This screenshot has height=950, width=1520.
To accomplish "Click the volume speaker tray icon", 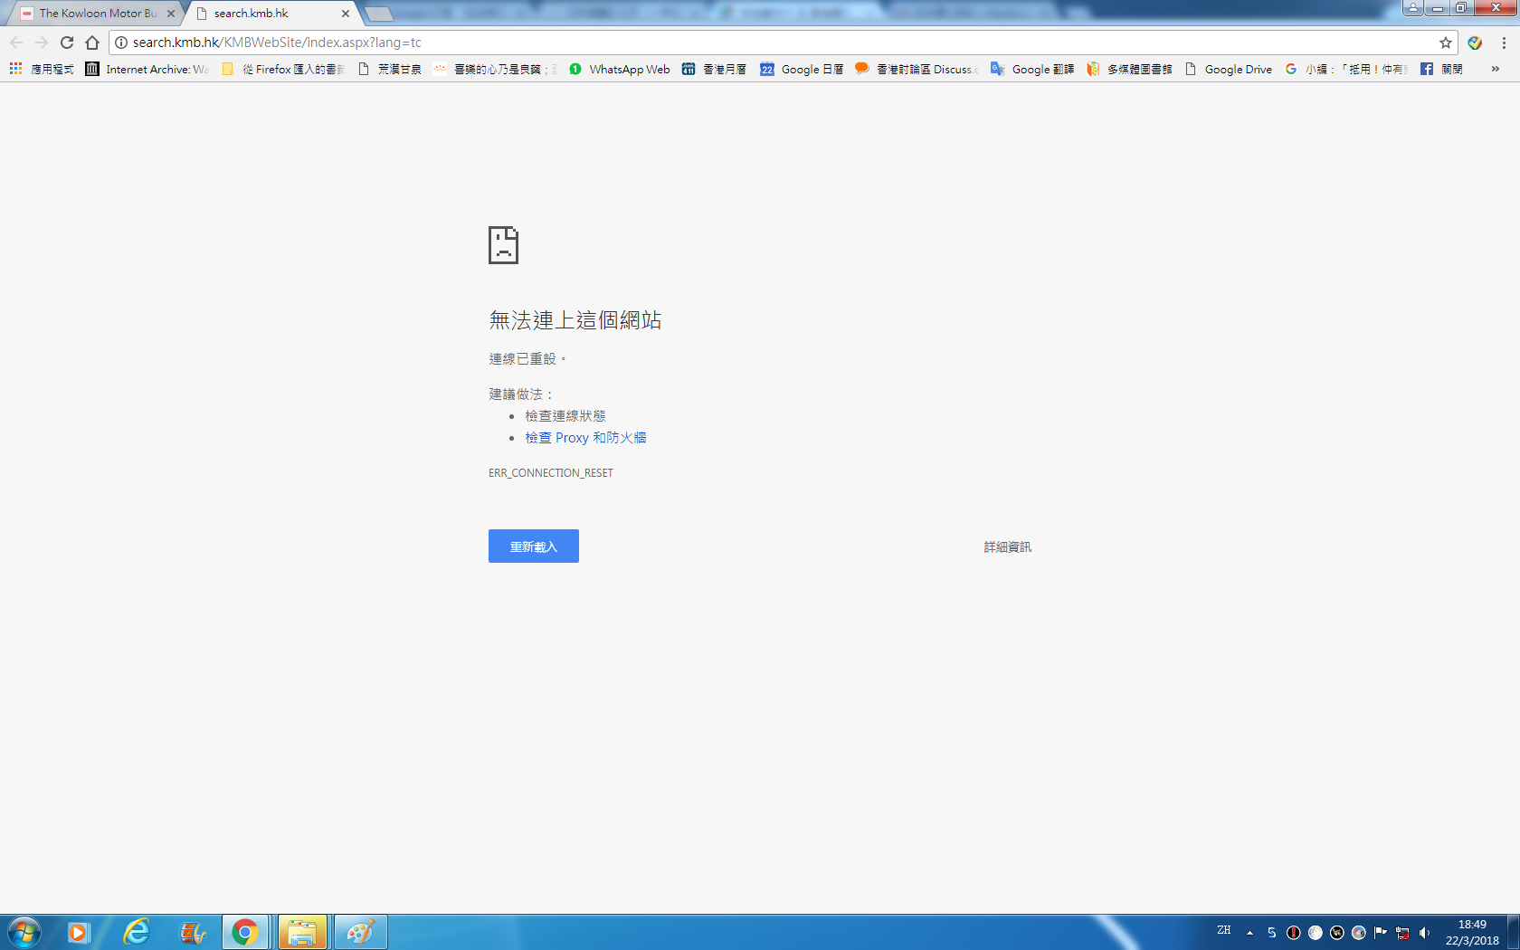I will (x=1424, y=933).
